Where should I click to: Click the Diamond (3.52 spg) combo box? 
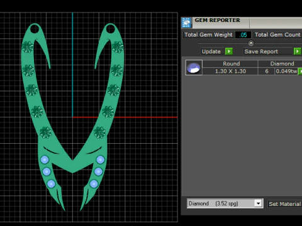[x=225, y=203]
